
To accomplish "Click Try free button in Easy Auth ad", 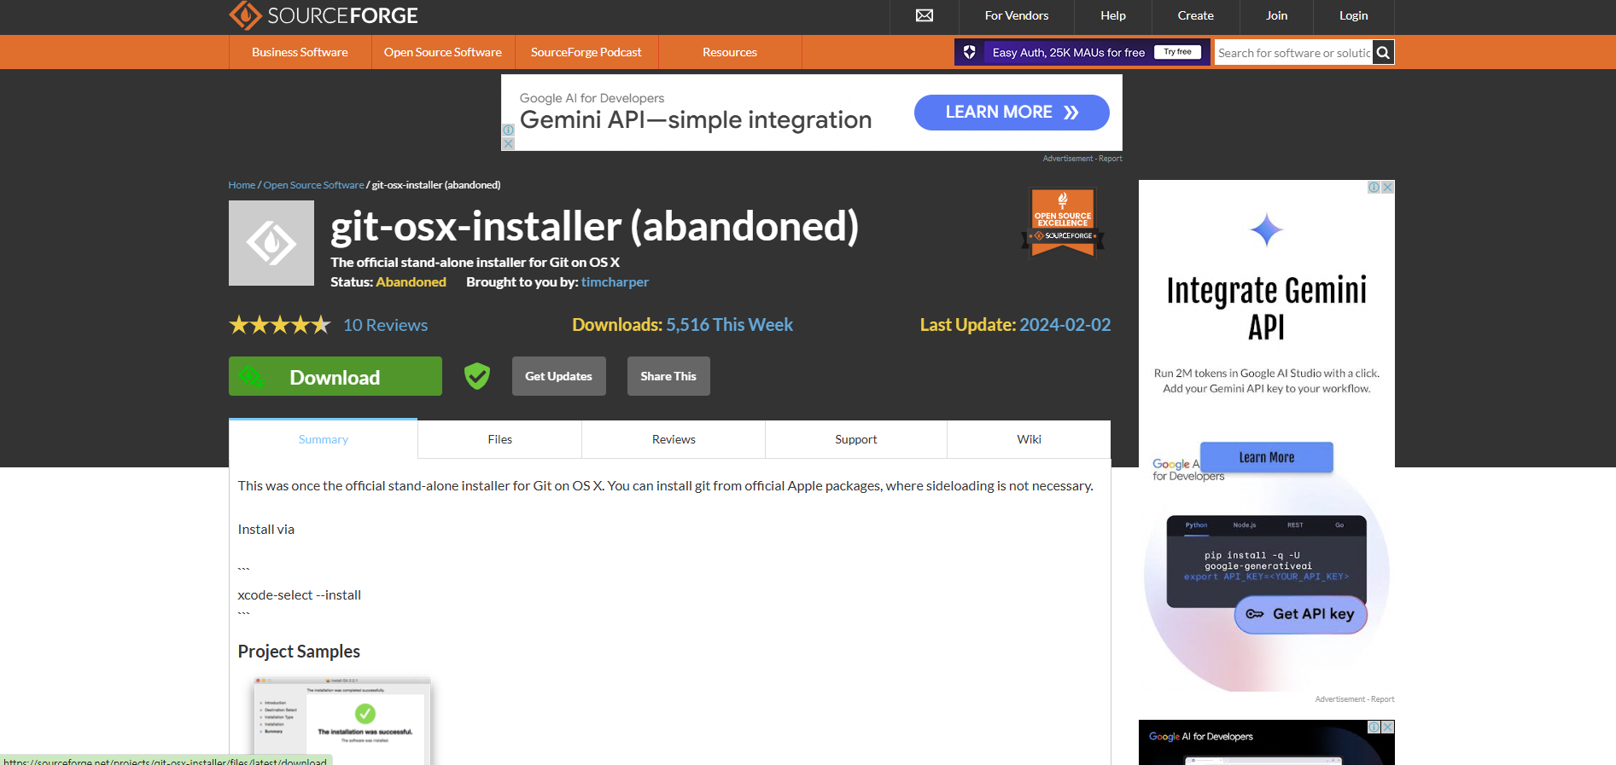I will click(1177, 52).
